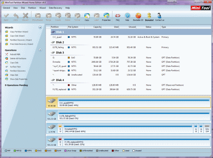Screen dimensions: 213x158
Task: Select the Disk 4 header row
Action: [131, 80]
